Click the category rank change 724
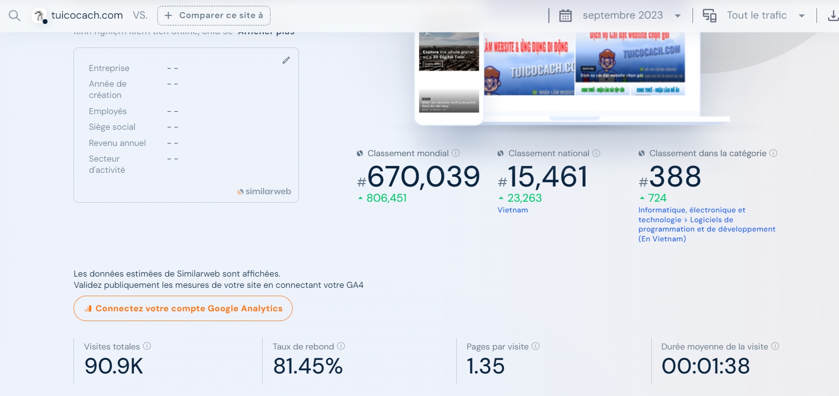The image size is (839, 396). pos(657,198)
